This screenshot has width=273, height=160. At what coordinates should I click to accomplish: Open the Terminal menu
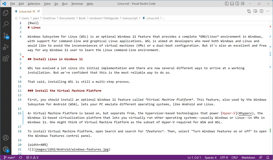pyautogui.click(x=77, y=4)
